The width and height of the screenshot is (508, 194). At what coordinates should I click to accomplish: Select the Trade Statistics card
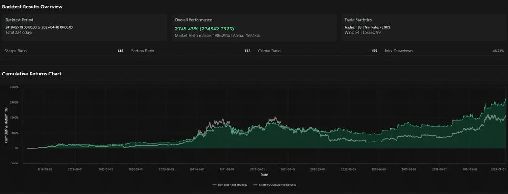pos(423,27)
